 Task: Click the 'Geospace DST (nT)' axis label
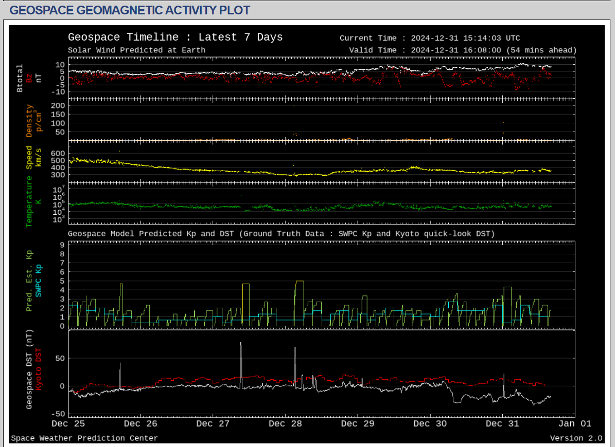pyautogui.click(x=29, y=369)
